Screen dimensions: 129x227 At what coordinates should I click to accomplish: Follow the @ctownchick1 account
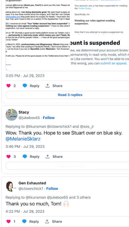(x=52, y=188)
